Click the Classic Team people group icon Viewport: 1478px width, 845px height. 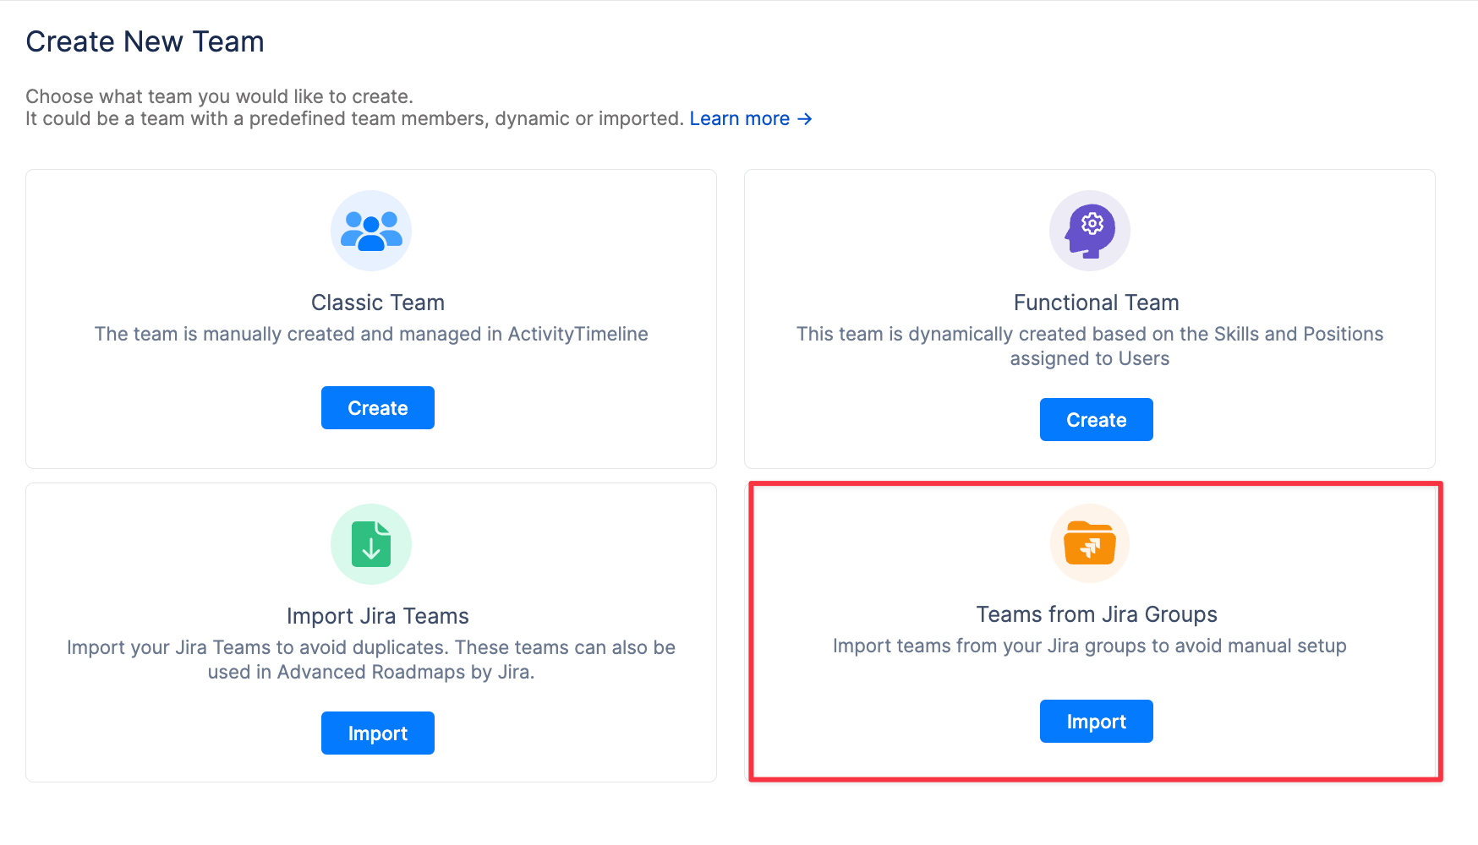click(x=371, y=231)
